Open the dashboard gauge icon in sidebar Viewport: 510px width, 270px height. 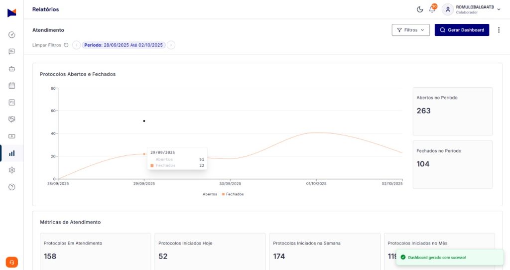[x=12, y=35]
